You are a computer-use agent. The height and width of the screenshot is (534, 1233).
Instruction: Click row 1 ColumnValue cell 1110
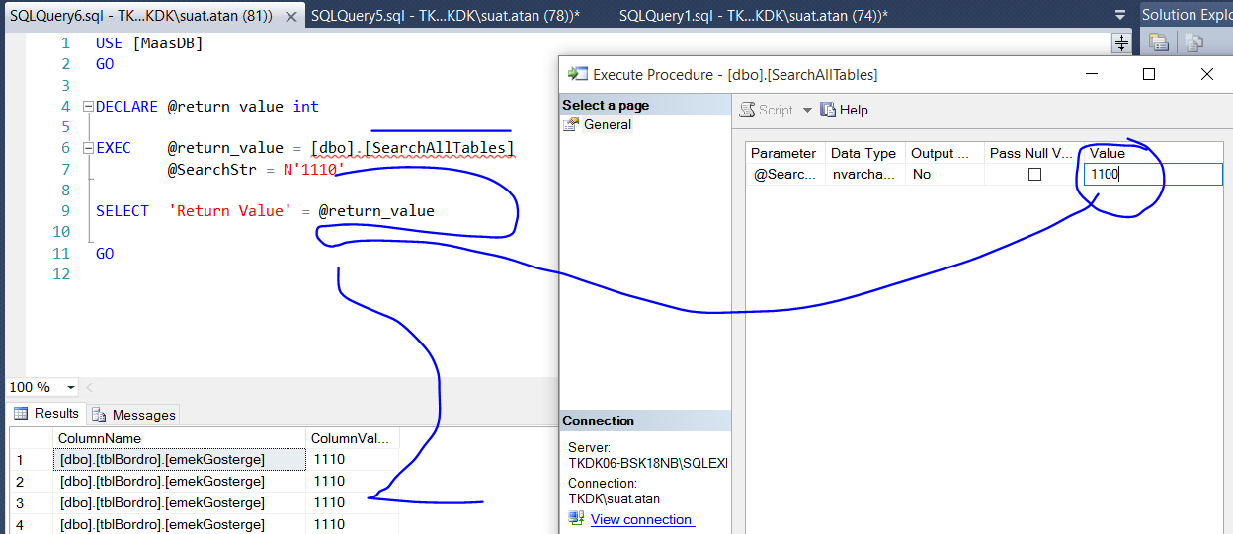point(352,460)
